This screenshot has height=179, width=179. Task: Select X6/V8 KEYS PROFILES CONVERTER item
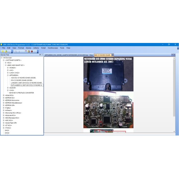[x=21, y=93]
